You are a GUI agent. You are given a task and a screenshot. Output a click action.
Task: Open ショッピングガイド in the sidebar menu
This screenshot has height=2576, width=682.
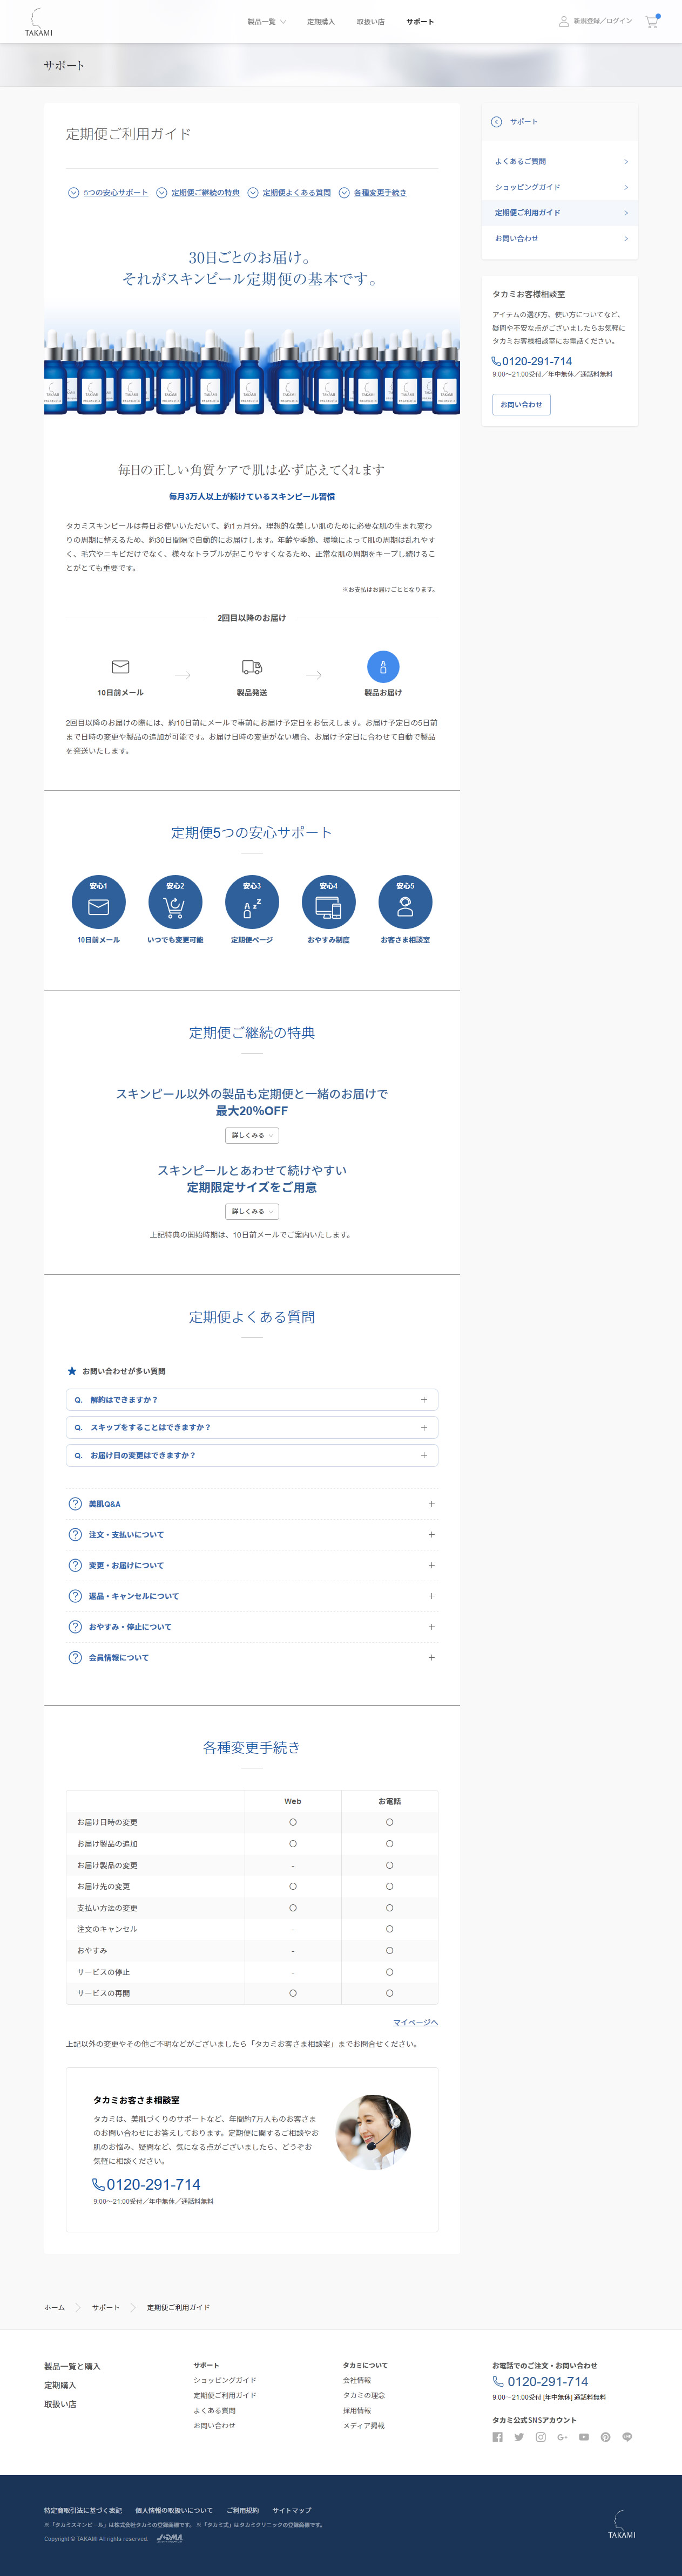(560, 187)
